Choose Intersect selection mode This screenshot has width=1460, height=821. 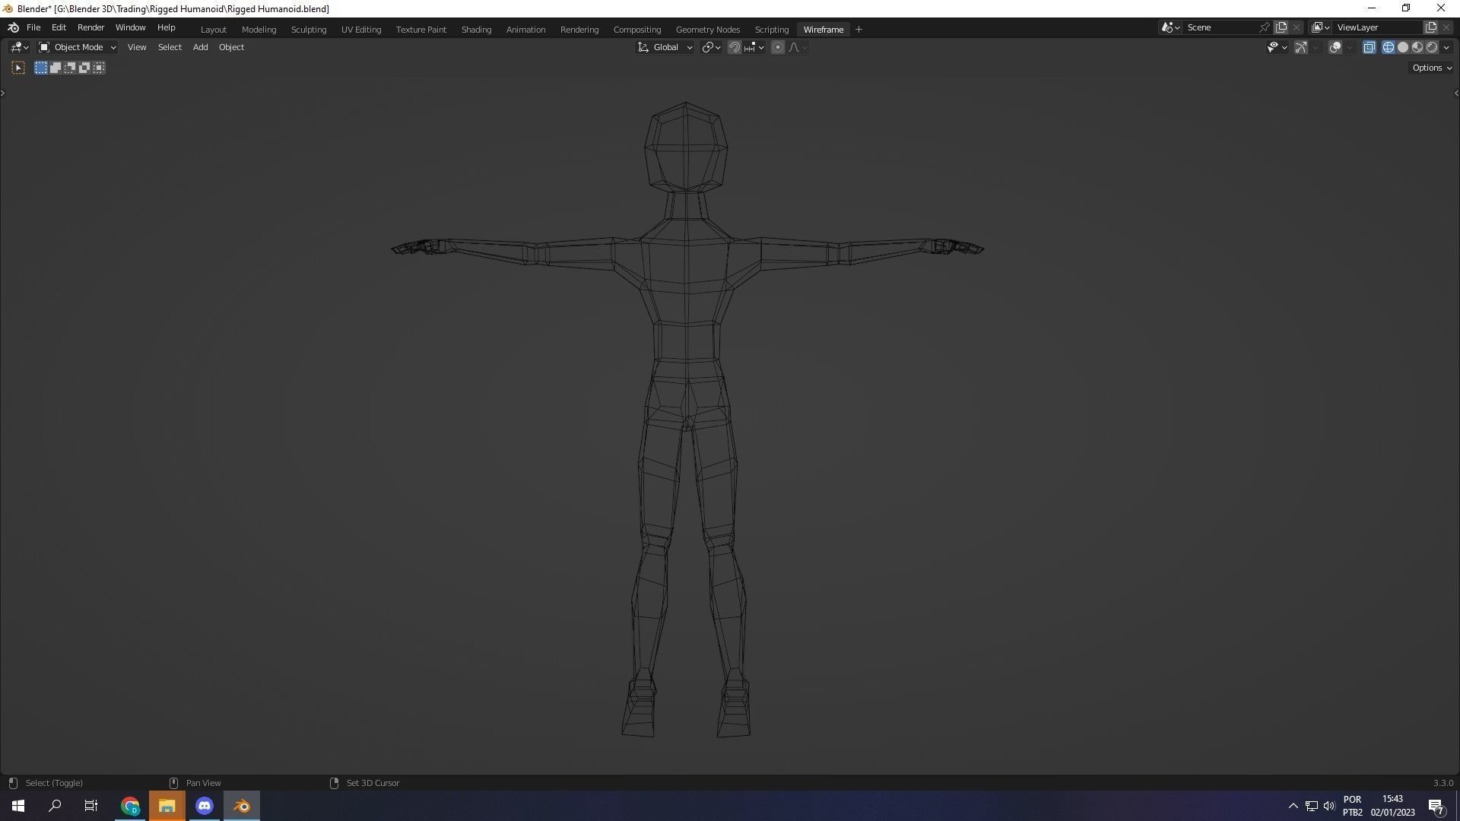(99, 68)
